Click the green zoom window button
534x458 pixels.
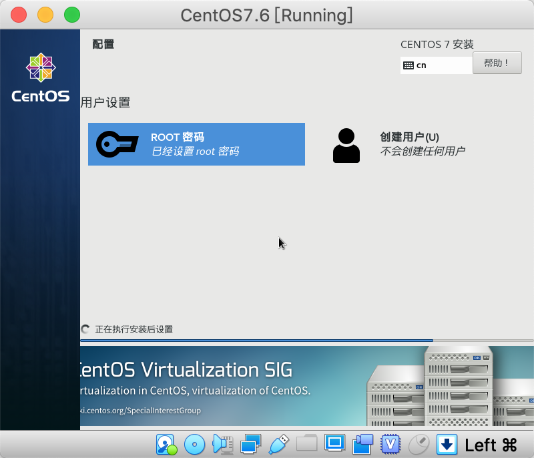click(72, 15)
